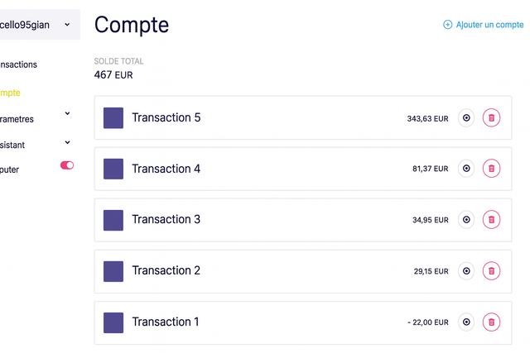Viewport: 530px width, 353px height.
Task: Toggle the pink sidebar switch
Action: coord(67,165)
